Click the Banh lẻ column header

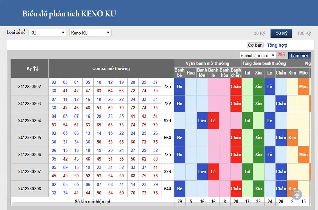click(x=213, y=73)
